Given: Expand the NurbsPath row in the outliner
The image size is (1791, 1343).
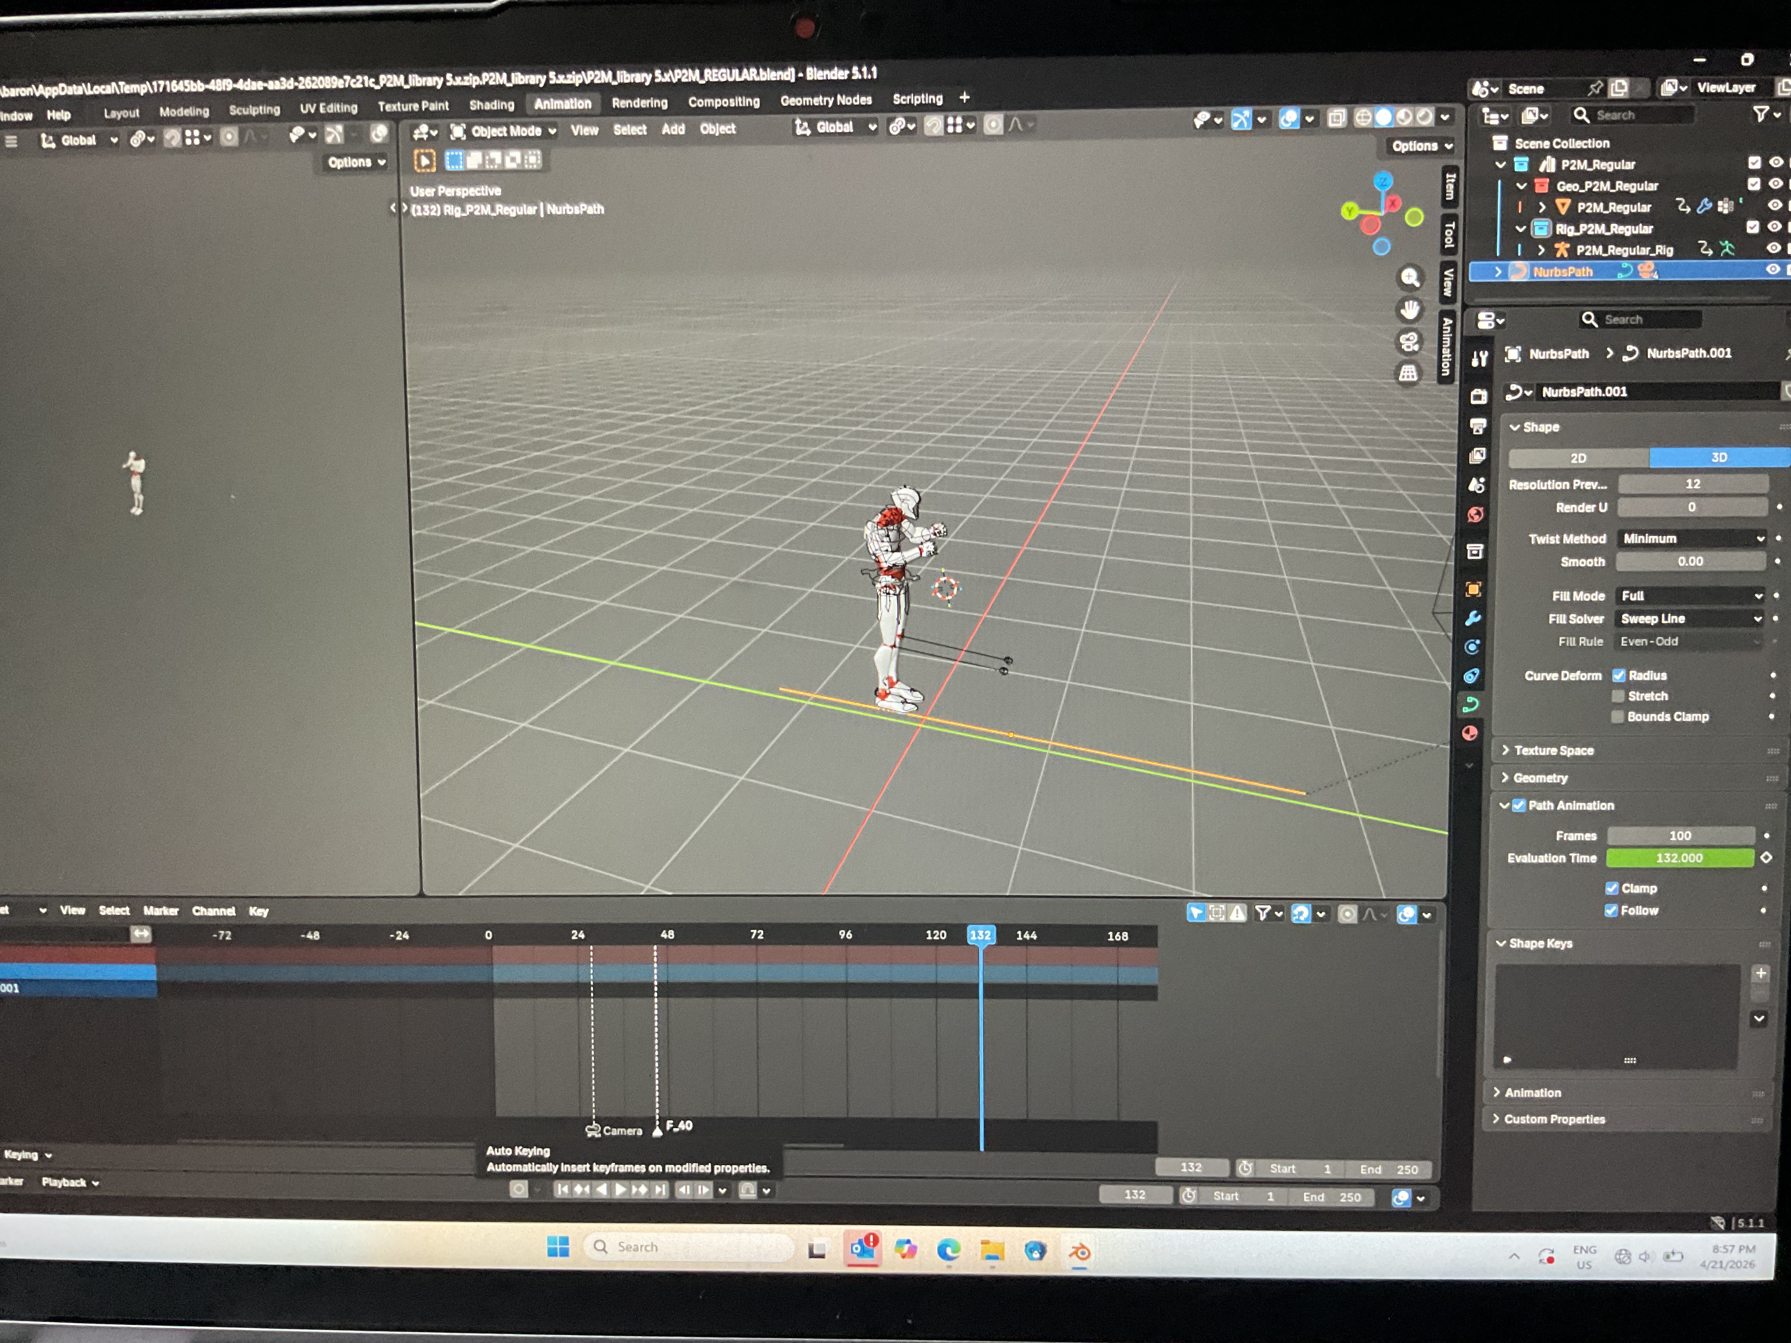Looking at the screenshot, I should (1498, 271).
